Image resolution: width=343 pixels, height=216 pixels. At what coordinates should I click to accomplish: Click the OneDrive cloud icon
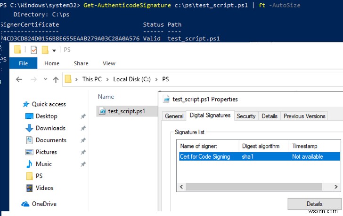(x=25, y=204)
